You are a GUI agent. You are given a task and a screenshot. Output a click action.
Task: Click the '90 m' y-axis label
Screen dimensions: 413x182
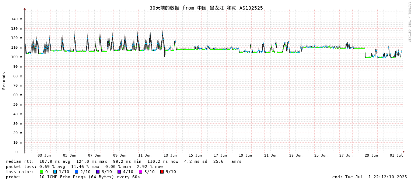click(18, 66)
